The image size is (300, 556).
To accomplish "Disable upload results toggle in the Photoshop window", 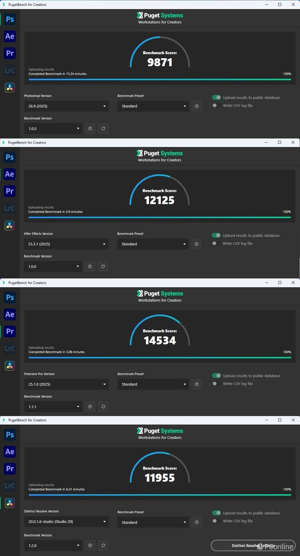I will coord(217,97).
